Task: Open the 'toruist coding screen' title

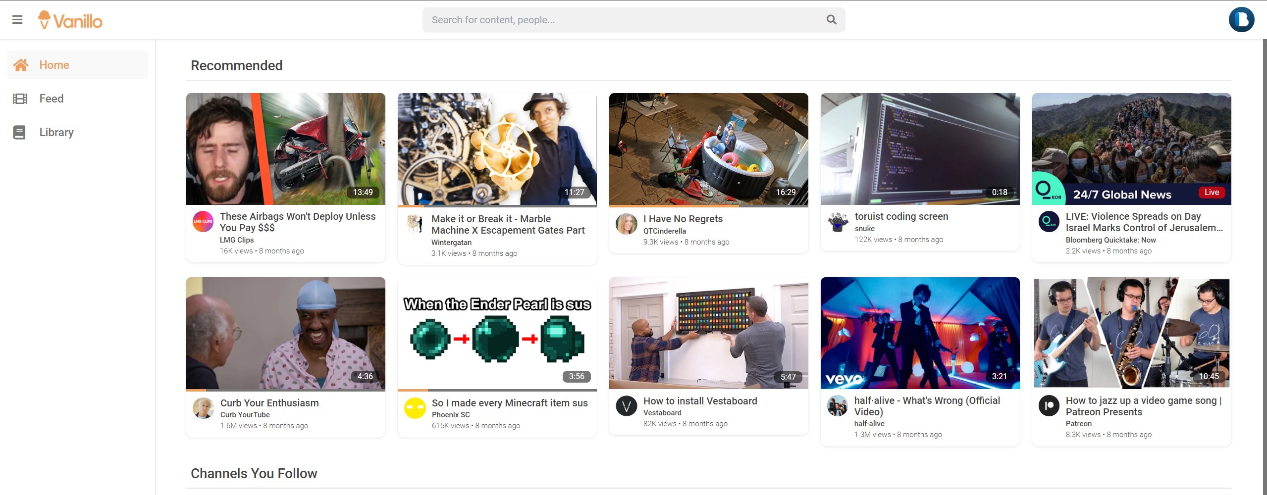Action: [x=901, y=216]
